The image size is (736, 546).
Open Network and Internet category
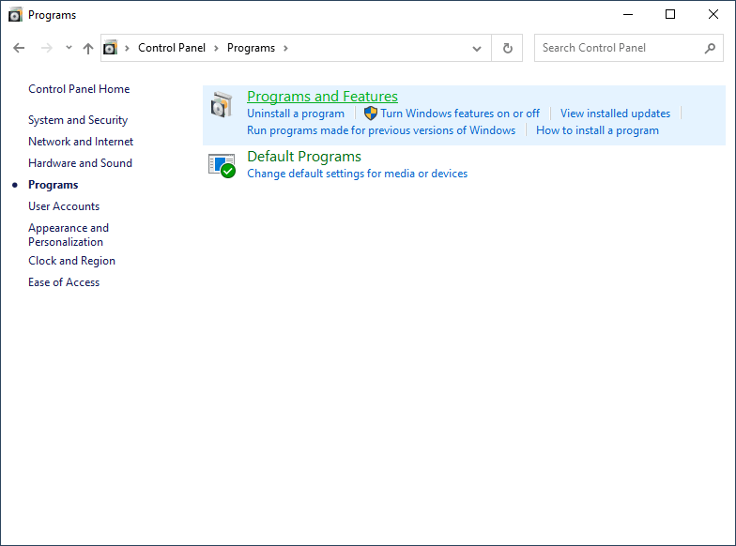[81, 142]
